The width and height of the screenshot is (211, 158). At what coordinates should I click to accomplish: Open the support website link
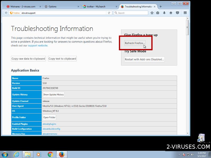[38, 46]
